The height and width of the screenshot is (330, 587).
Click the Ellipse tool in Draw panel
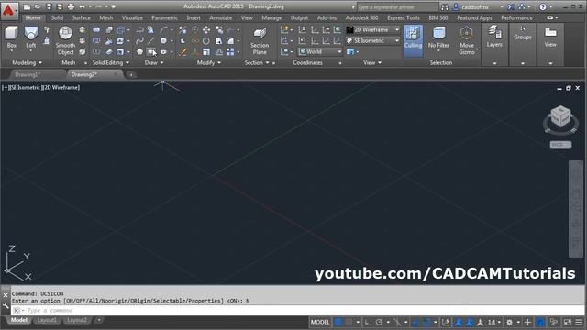[163, 51]
